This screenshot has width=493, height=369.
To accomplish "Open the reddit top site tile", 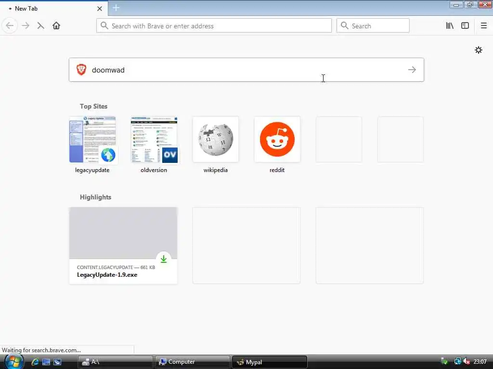I will click(277, 140).
